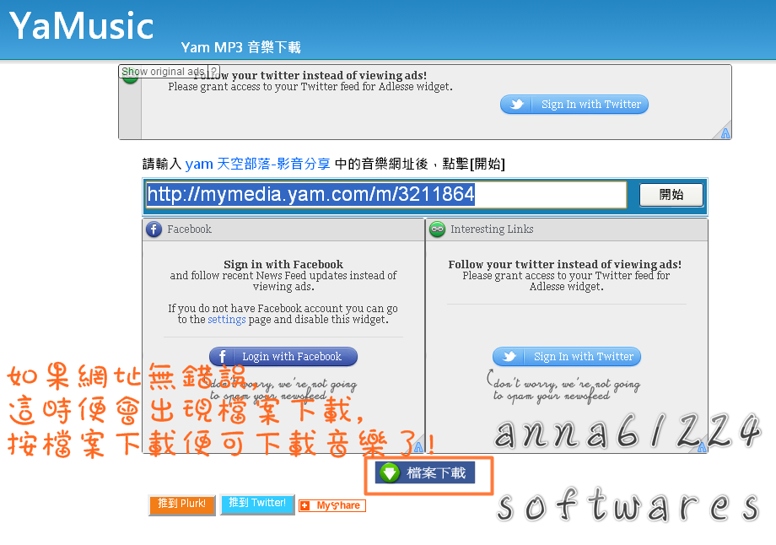Click Sign In with Twitter in top banner
This screenshot has width=776, height=545.
coord(574,105)
